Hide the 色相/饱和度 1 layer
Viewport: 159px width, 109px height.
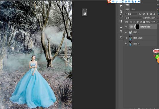tap(126, 27)
